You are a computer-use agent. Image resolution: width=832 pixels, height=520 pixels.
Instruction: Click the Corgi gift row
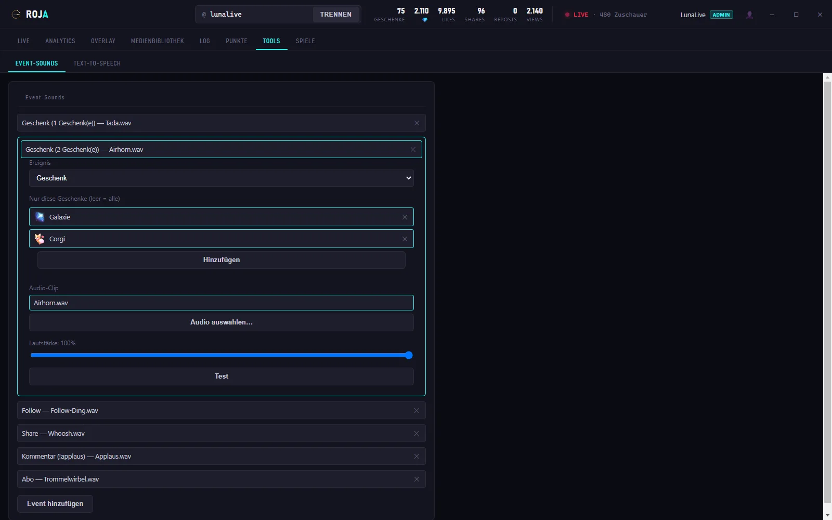[222, 239]
